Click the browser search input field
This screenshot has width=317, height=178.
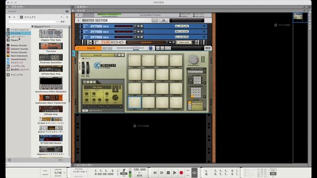click(x=32, y=22)
